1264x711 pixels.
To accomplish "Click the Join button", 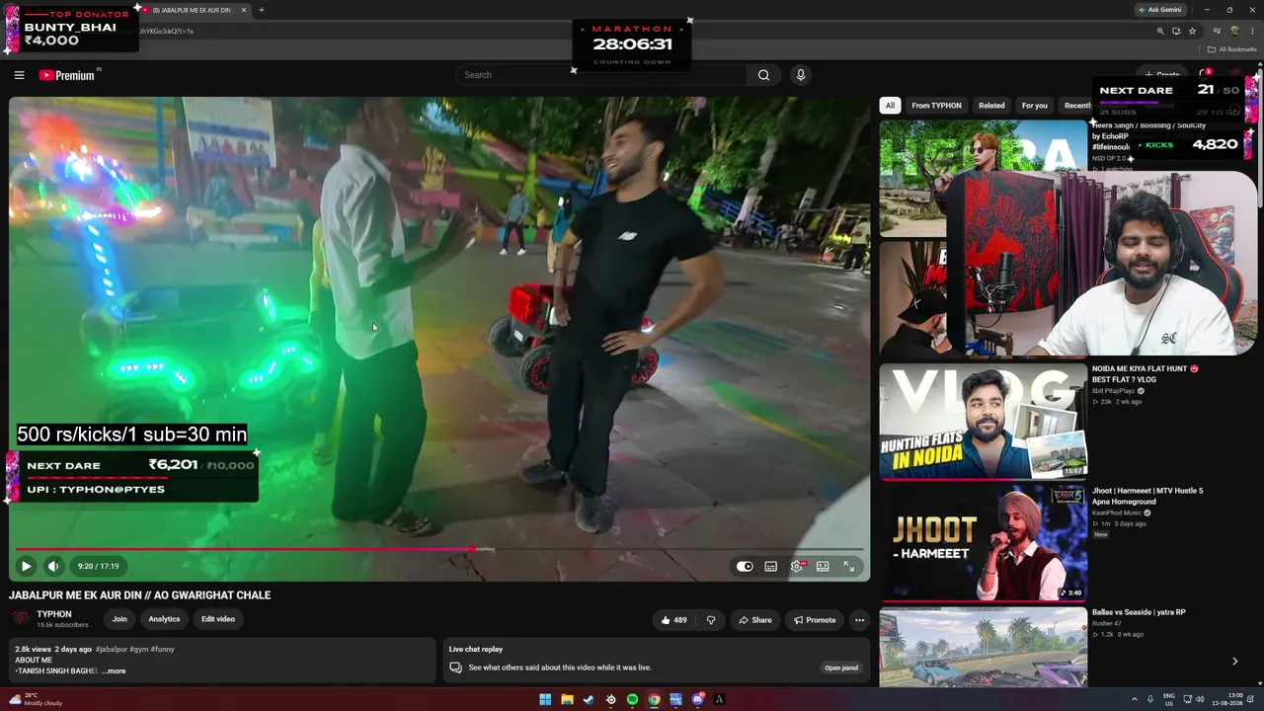I will click(x=119, y=619).
